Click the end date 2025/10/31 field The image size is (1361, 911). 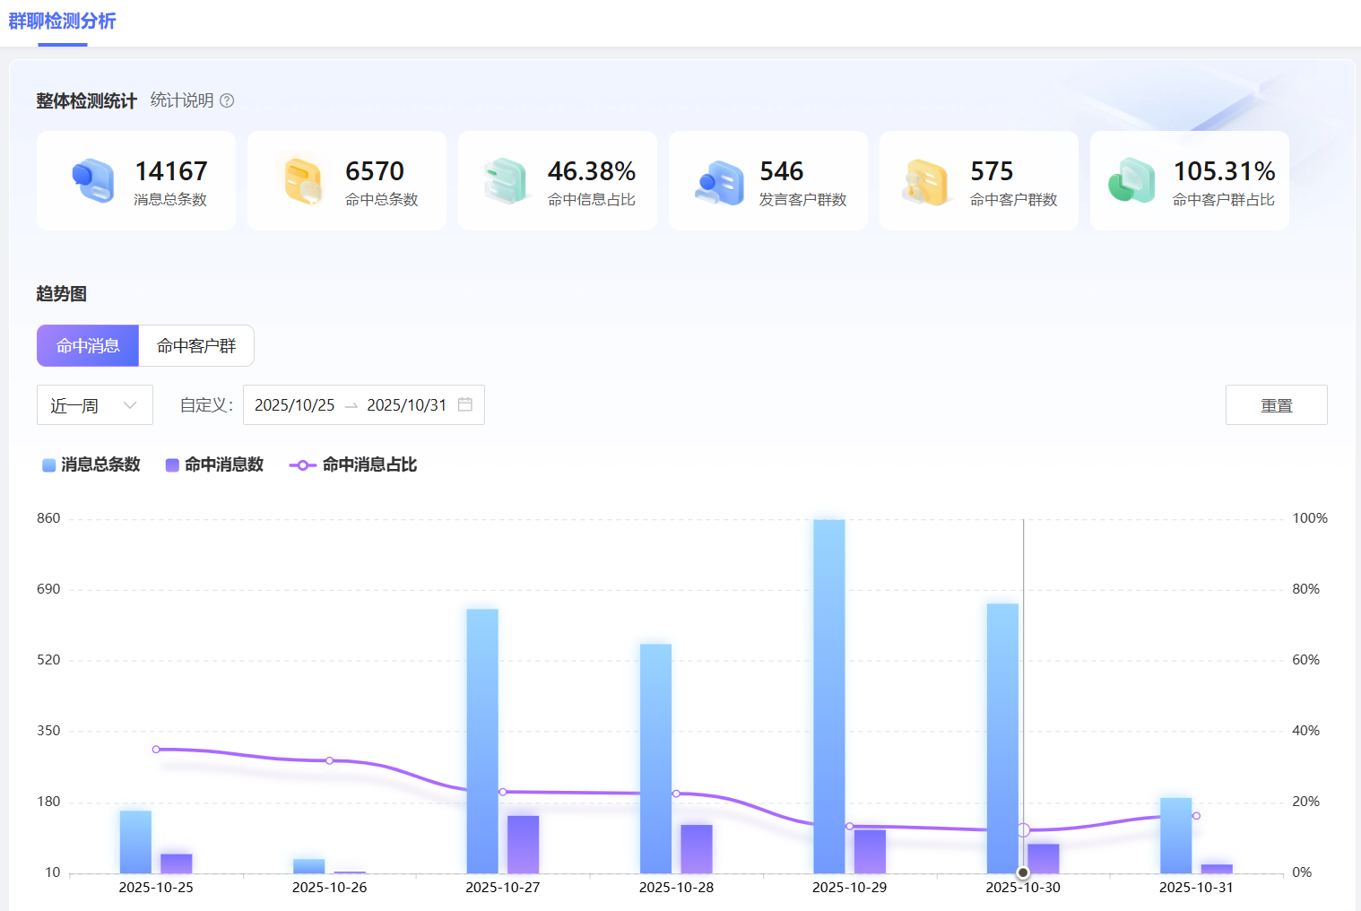(x=406, y=405)
